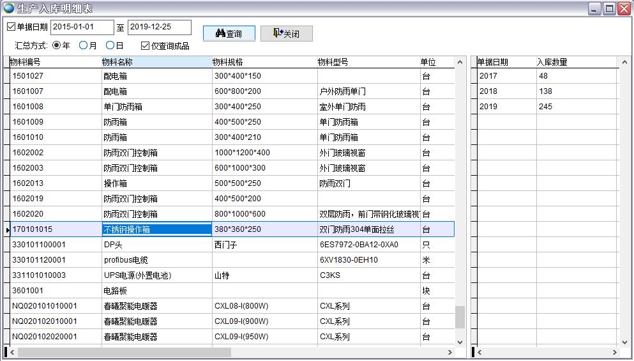Click the 关闭 door-icon button
The image size is (634, 361).
[x=286, y=33]
